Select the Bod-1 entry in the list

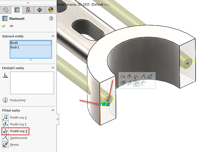15,47
